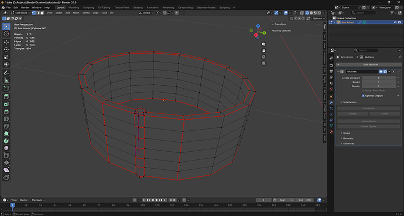Select the Shrink/Fatten tool
The image size is (404, 216).
coord(6,163)
